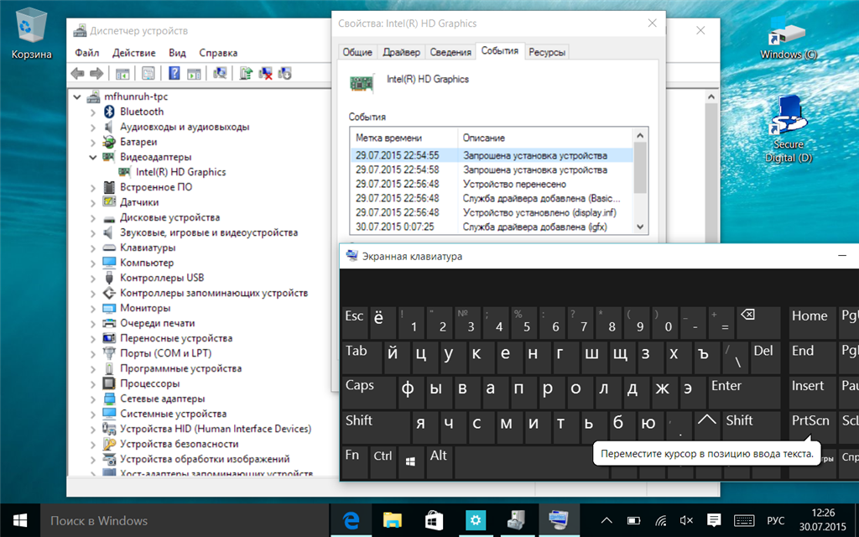Screen dimensions: 859x537
Task: Click the Start button on the taskbar
Action: click(x=20, y=520)
